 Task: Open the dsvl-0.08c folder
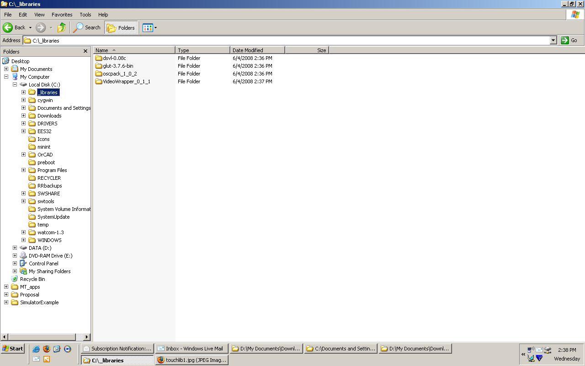(110, 58)
